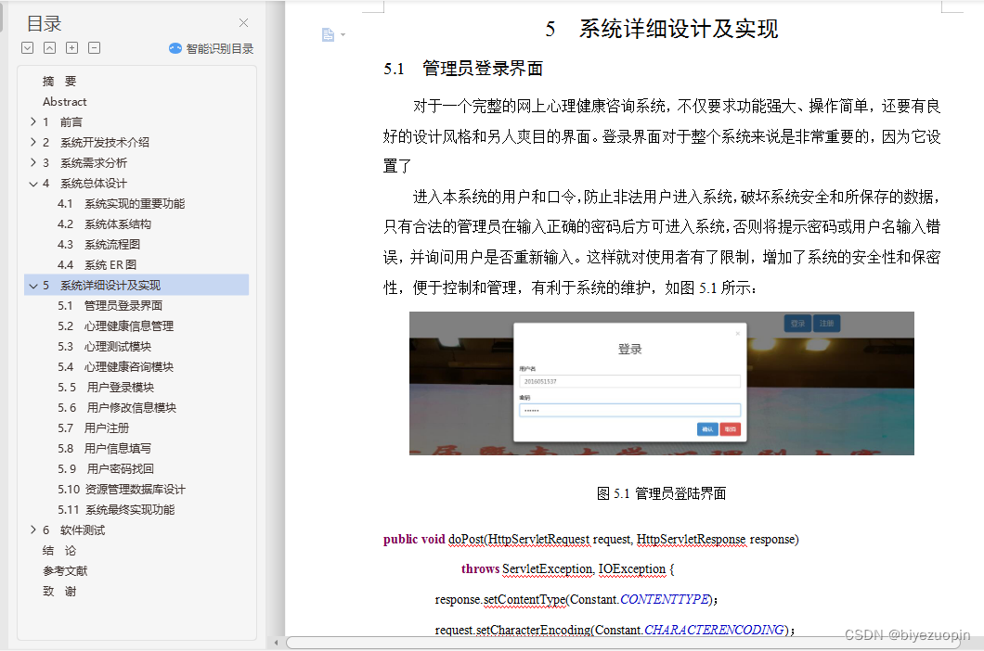984x651 pixels.
Task: Jump to 5.6 用户修改信息模块
Action: 117,408
